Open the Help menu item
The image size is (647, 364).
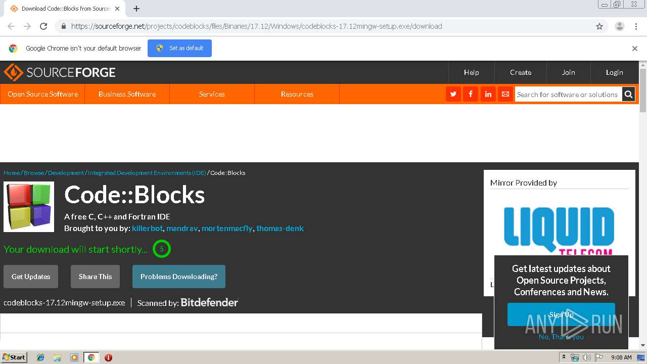[x=472, y=72]
